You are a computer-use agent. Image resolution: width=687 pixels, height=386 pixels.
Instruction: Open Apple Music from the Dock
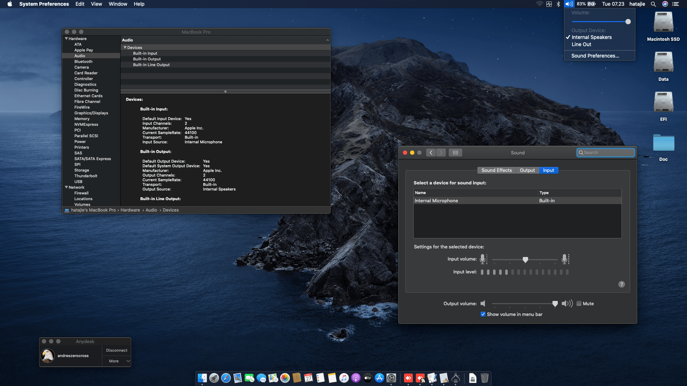click(x=343, y=378)
